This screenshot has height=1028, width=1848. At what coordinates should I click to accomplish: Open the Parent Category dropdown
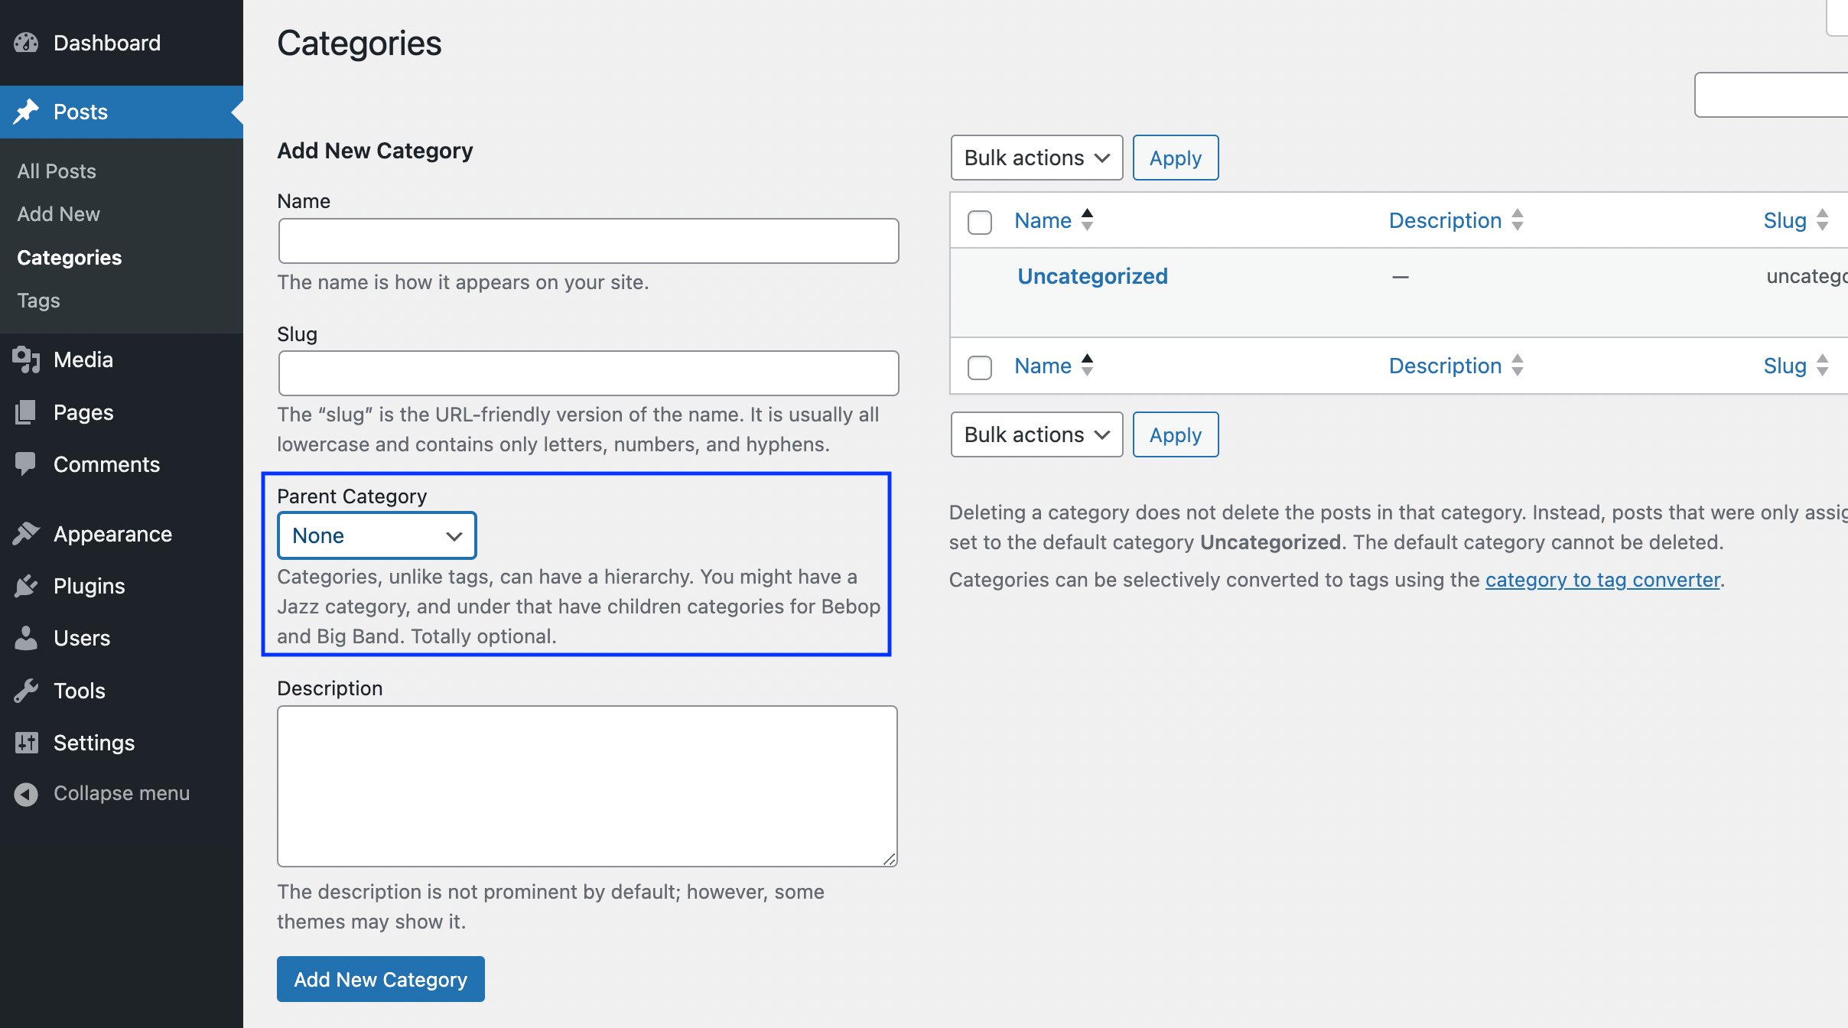(x=376, y=535)
